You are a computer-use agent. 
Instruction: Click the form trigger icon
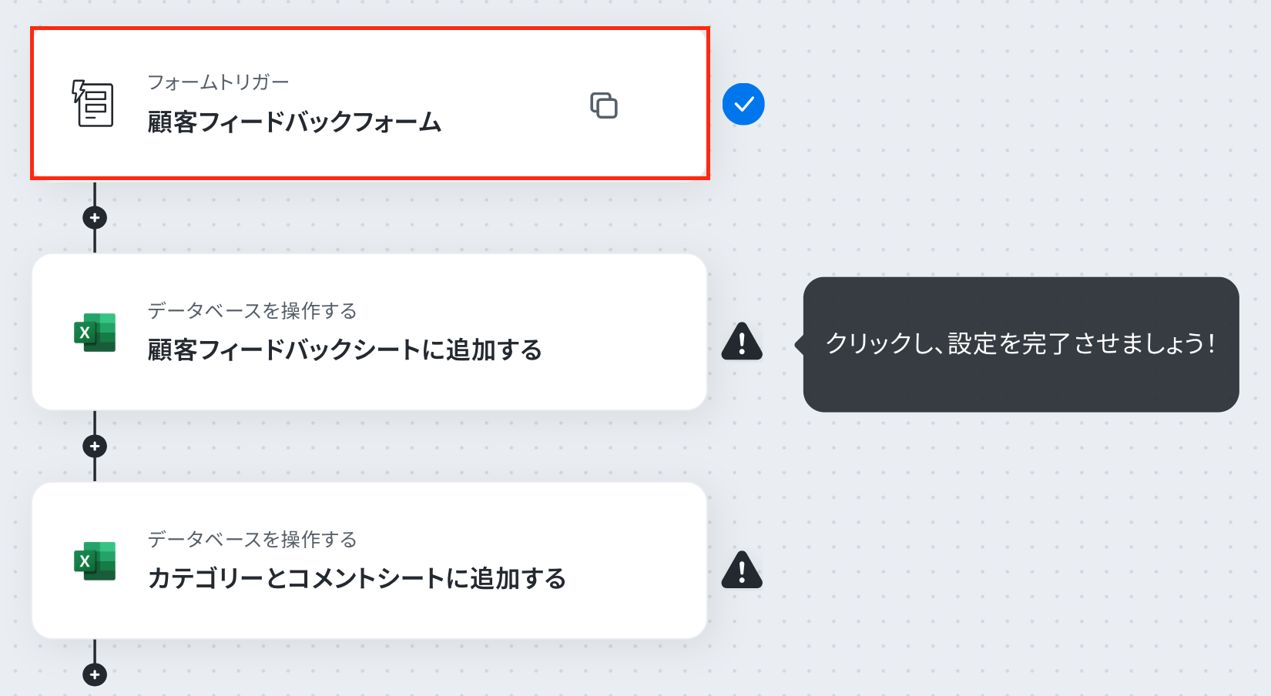(93, 103)
